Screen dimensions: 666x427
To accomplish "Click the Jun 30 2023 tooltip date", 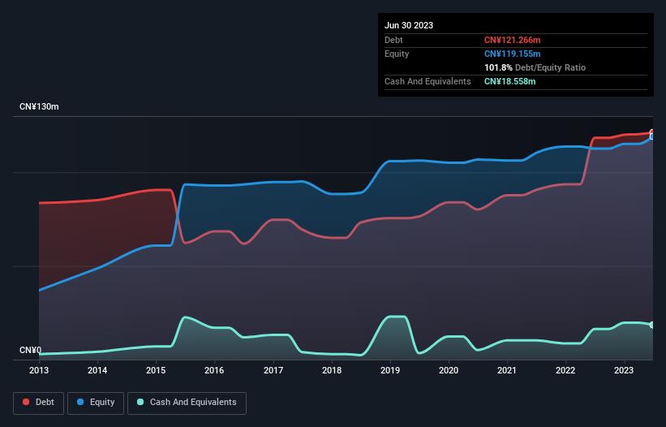I will pyautogui.click(x=409, y=25).
